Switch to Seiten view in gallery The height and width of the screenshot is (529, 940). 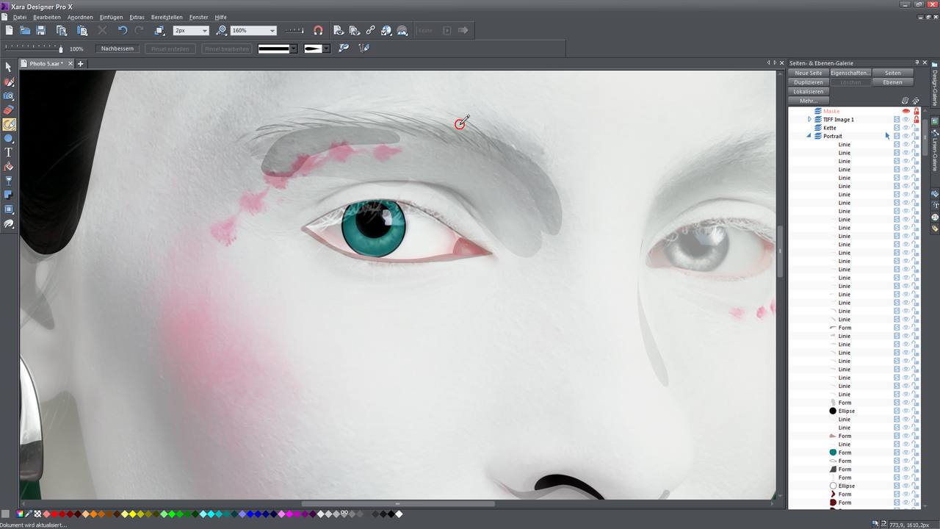[x=893, y=73]
